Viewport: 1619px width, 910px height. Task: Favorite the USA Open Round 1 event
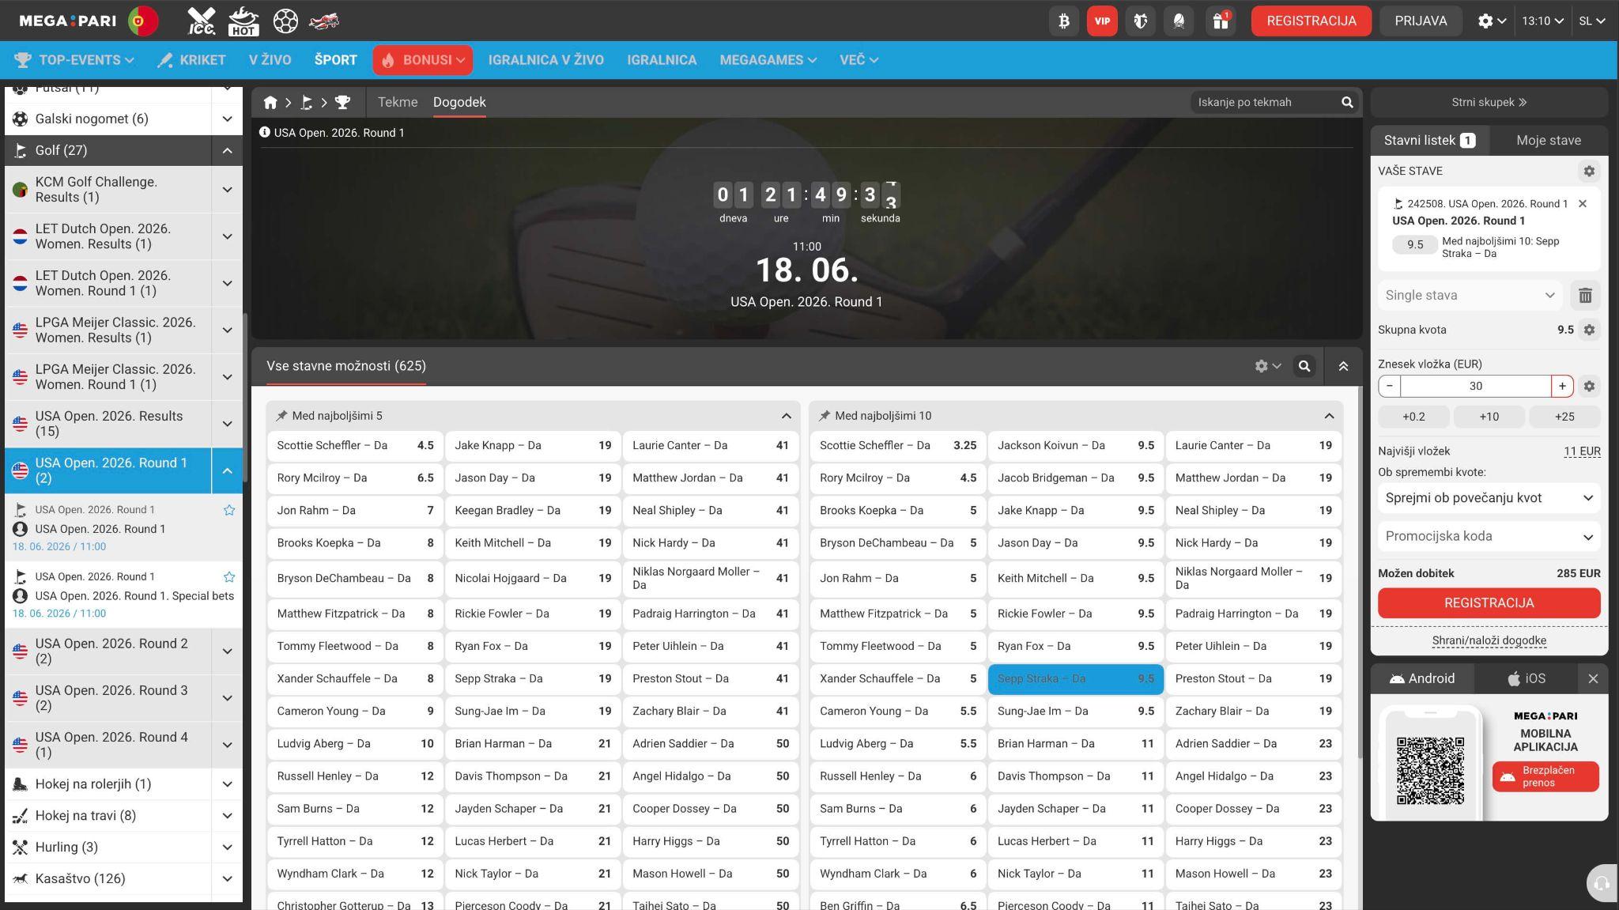[229, 510]
